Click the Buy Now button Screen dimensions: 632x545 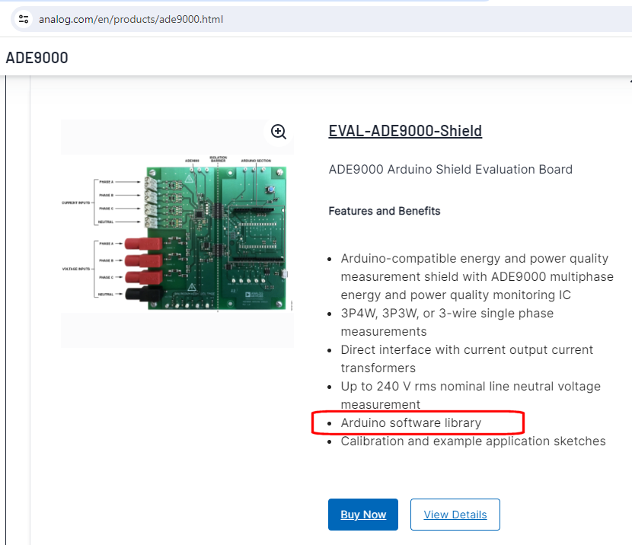point(363,515)
